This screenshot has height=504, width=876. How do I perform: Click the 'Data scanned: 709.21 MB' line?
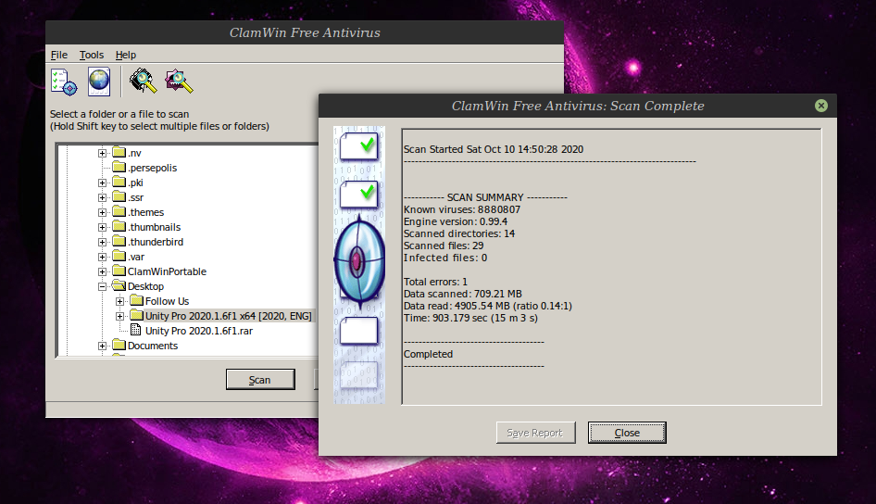463,294
